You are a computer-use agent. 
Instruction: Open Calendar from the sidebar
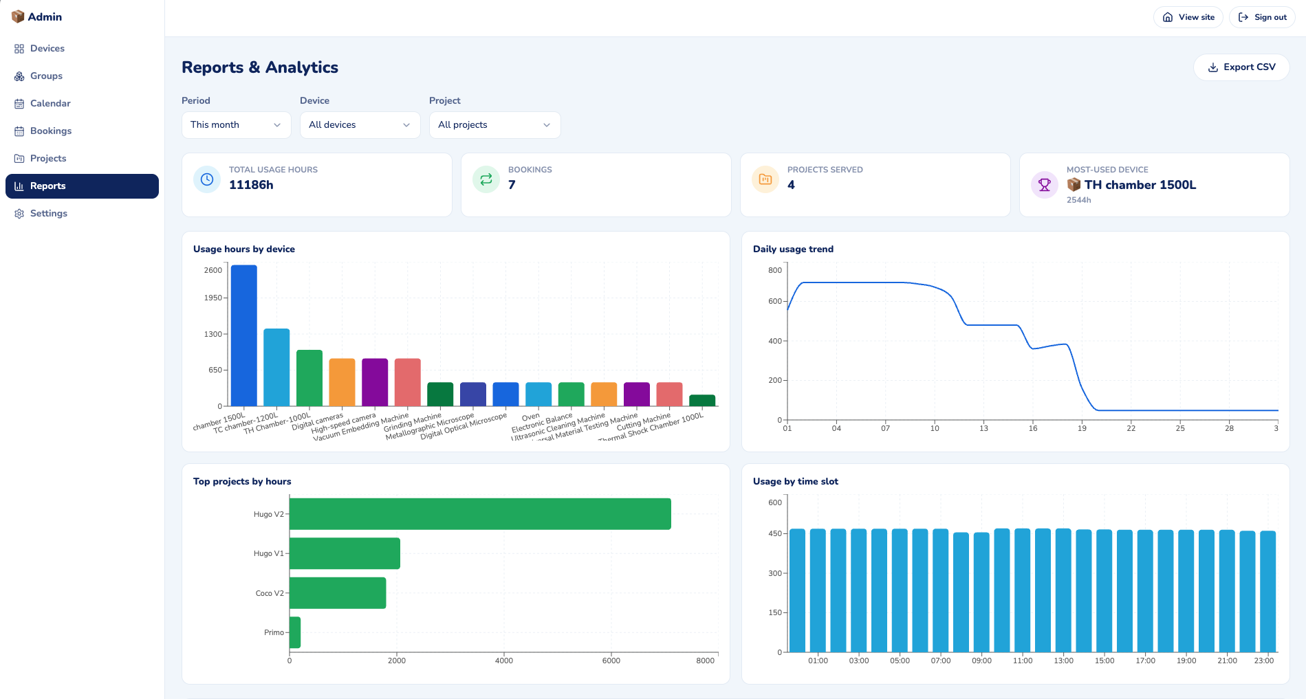[x=82, y=104]
